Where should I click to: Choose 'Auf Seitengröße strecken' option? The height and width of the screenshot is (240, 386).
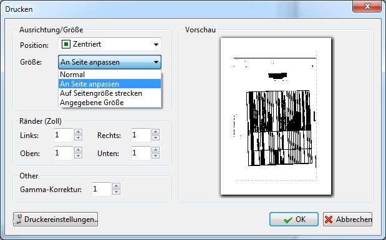click(x=110, y=93)
